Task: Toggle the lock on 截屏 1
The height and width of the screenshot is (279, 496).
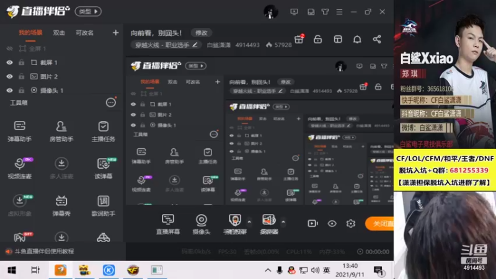Action: point(21,63)
